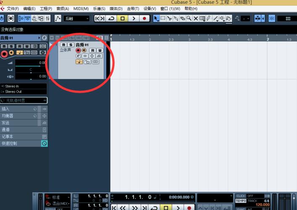Solo track 音频 01 with S button
297x210 pixels.
71,45
